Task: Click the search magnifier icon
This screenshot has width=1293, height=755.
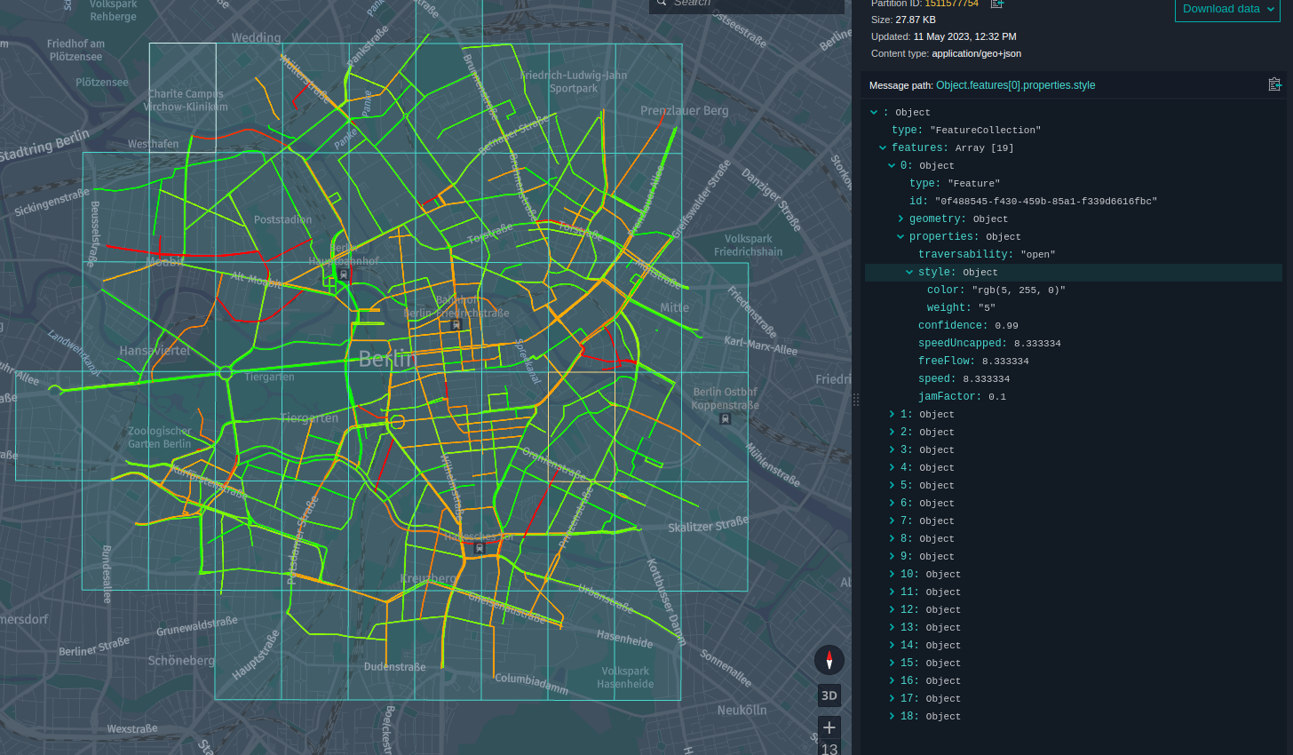Action: [x=661, y=4]
